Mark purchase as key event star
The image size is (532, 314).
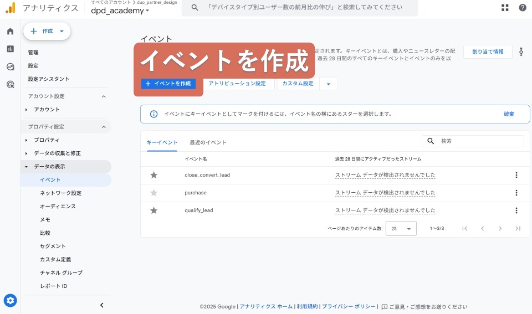(154, 193)
